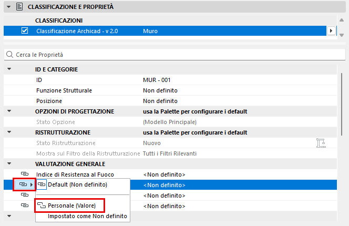Click the magnifier icon in property search
This screenshot has width=349, height=226.
coord(9,55)
